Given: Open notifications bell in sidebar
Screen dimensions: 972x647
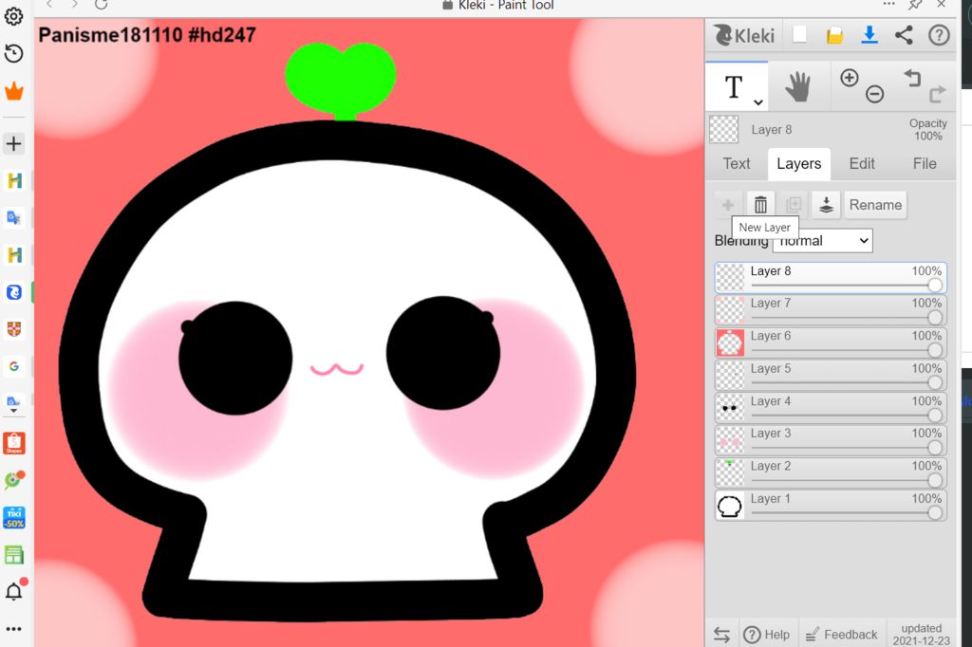Looking at the screenshot, I should click(14, 591).
